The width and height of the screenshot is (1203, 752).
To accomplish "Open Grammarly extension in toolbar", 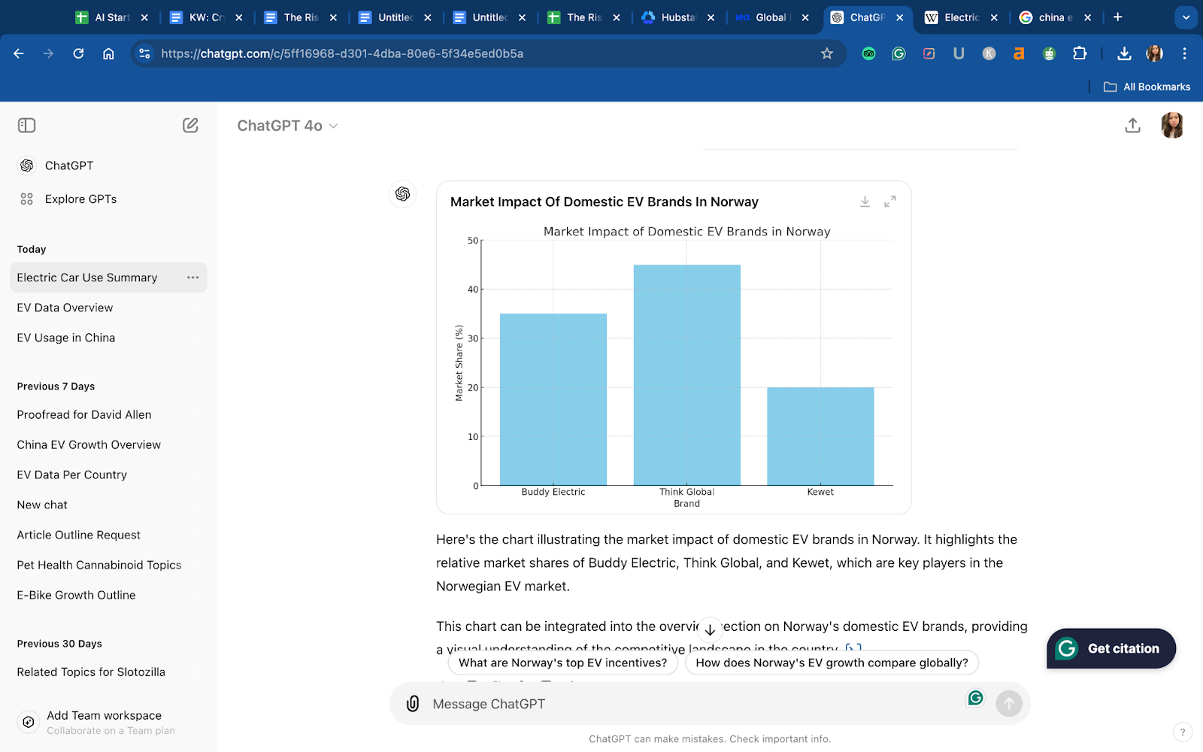I will (898, 53).
